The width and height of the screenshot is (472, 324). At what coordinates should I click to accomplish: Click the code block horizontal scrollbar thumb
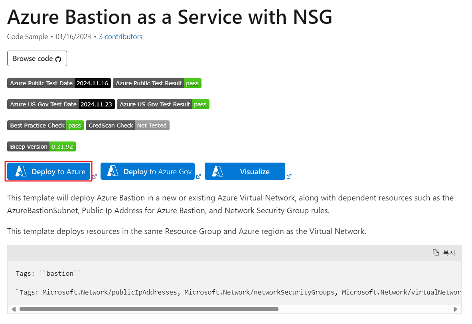[149, 309]
